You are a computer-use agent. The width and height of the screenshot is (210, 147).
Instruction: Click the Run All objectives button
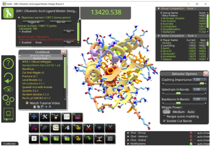(x=61, y=22)
